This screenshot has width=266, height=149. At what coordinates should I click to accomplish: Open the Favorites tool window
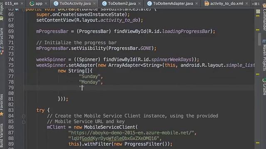(x=2, y=102)
